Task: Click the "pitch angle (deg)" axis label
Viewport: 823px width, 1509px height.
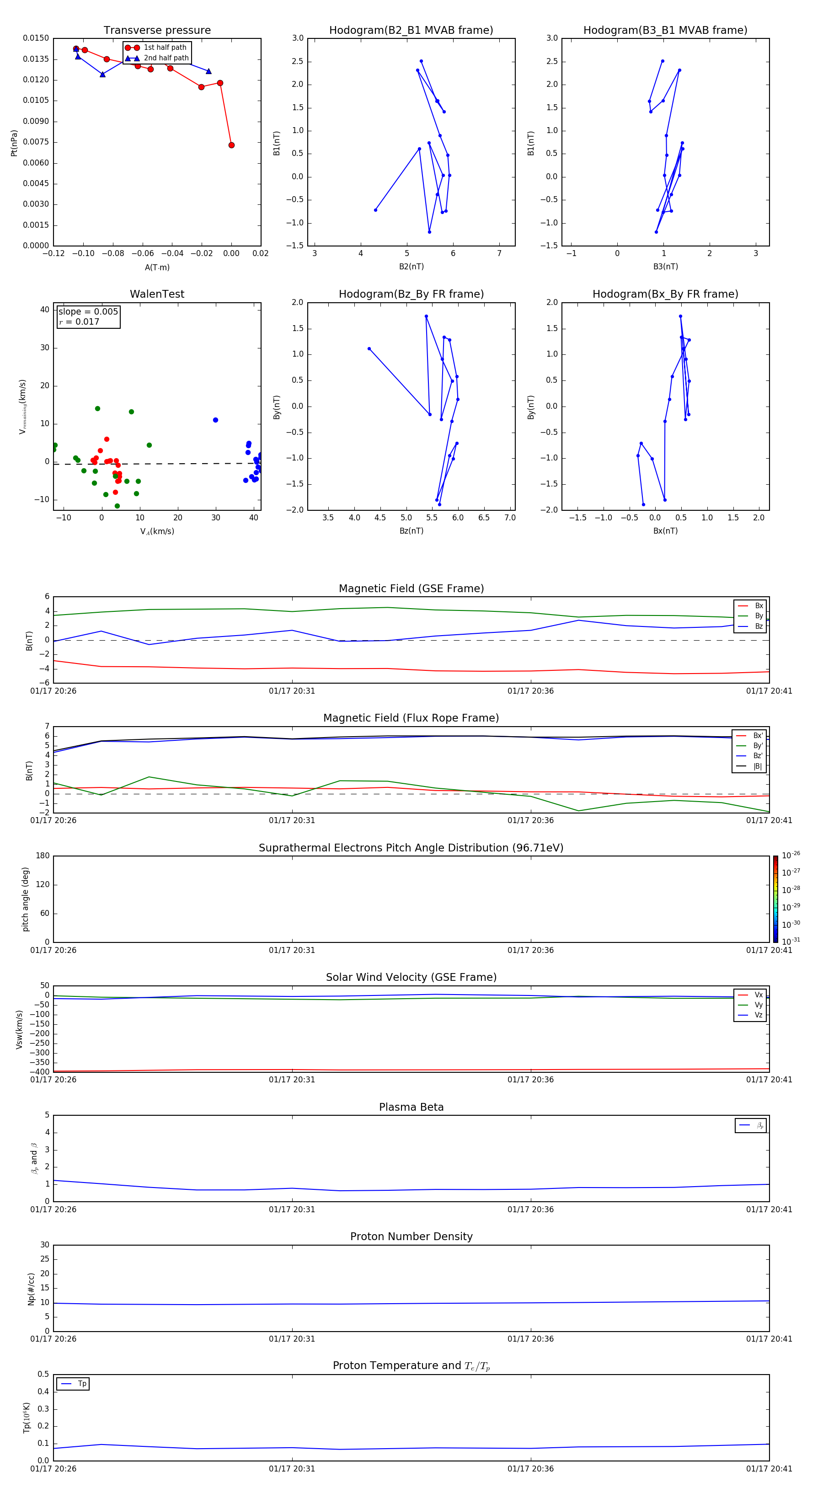Action: pos(25,899)
